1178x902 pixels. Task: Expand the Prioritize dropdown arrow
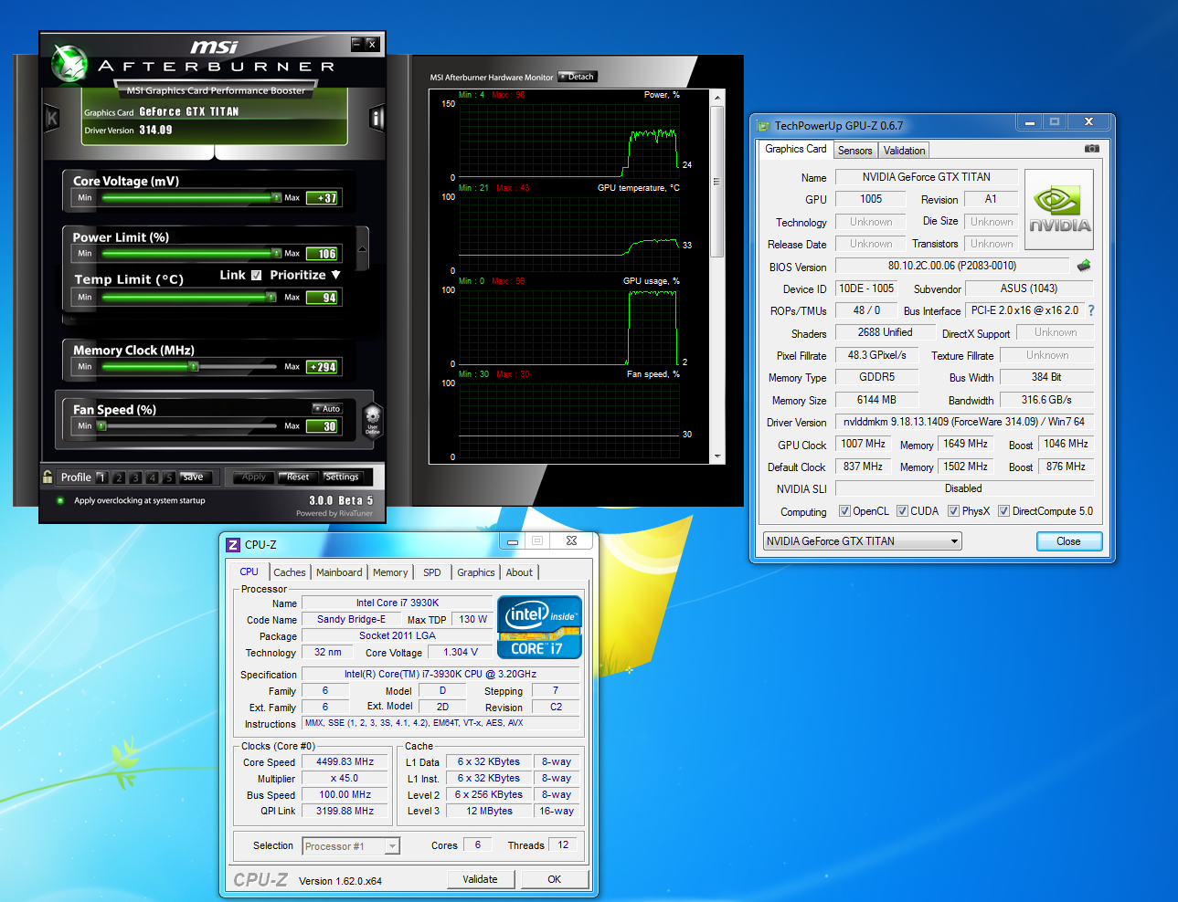click(335, 275)
